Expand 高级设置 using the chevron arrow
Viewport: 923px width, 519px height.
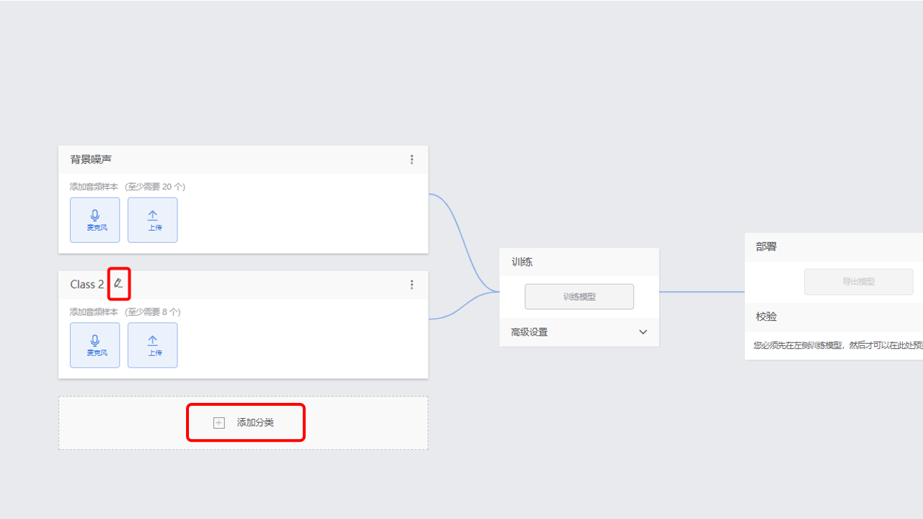tap(643, 332)
